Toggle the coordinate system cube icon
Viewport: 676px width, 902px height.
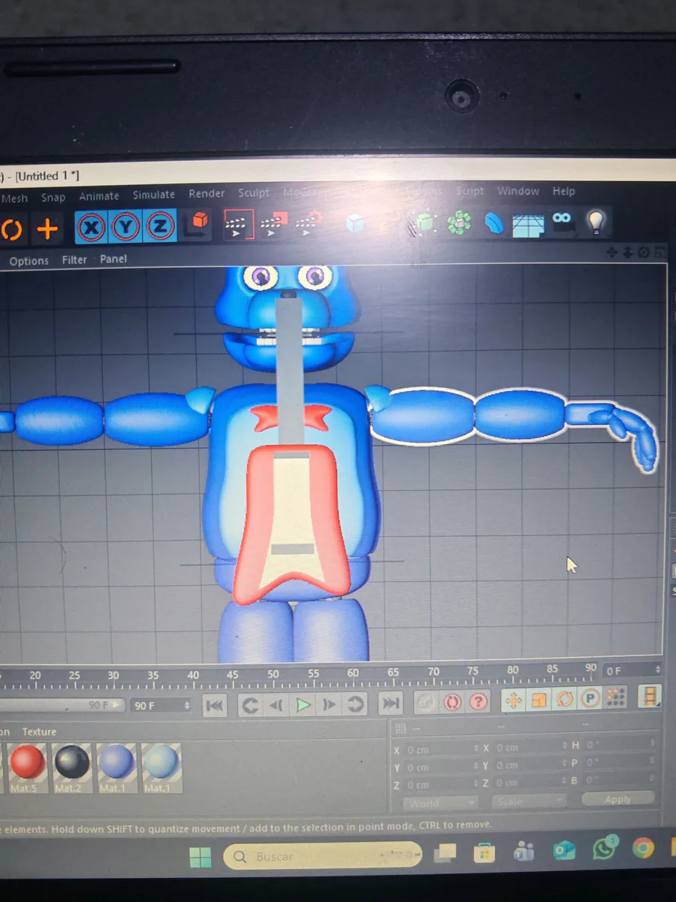tap(197, 225)
